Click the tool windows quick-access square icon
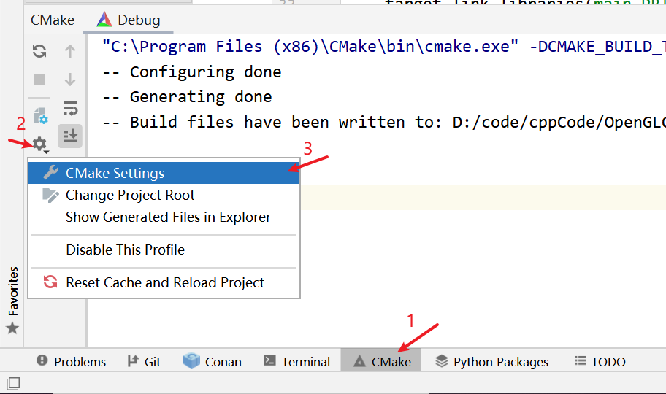 (x=12, y=384)
